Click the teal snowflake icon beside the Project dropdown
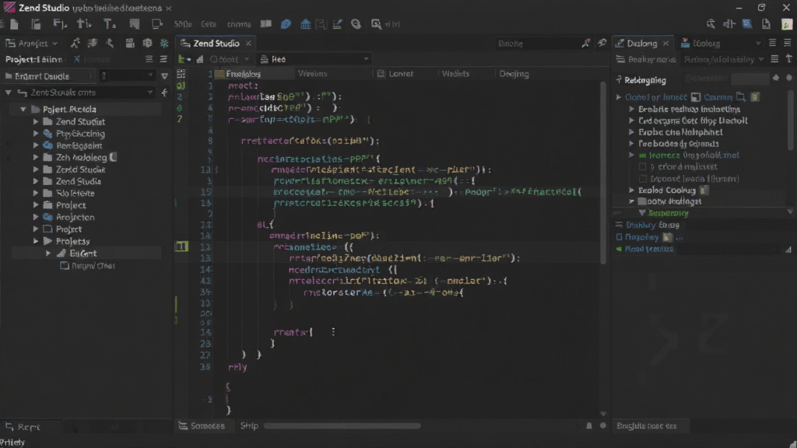This screenshot has height=448, width=797. (164, 44)
